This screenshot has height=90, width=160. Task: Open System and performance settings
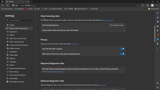pos(19,68)
